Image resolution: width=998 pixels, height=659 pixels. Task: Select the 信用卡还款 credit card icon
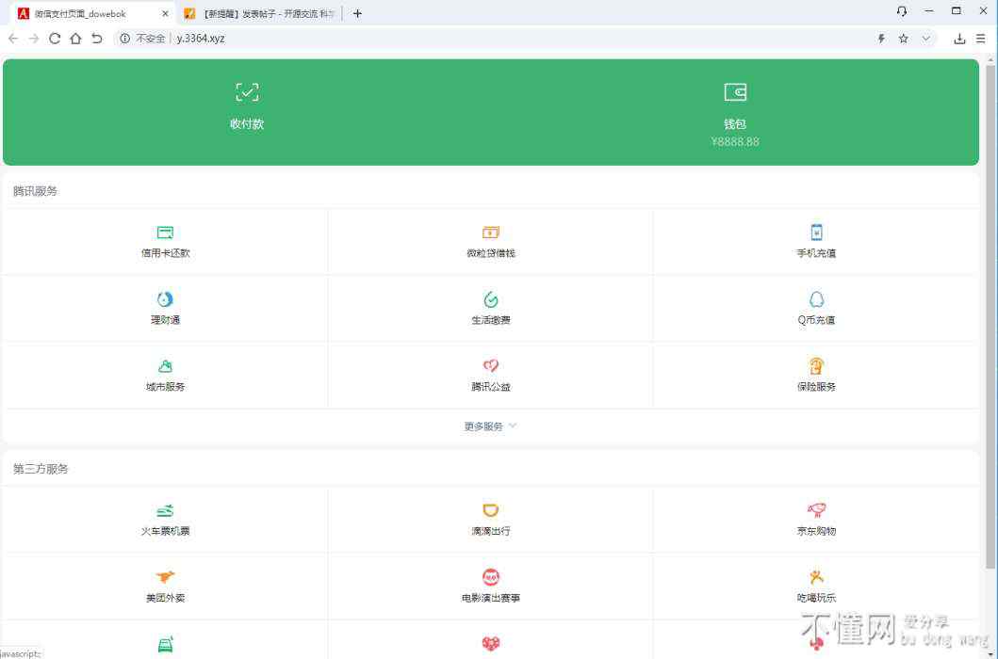165,233
